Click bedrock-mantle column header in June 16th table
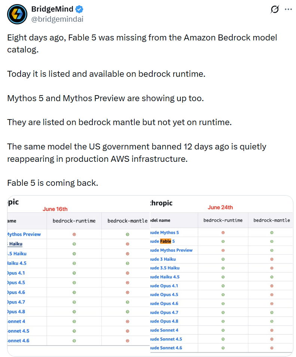 pyautogui.click(x=127, y=221)
